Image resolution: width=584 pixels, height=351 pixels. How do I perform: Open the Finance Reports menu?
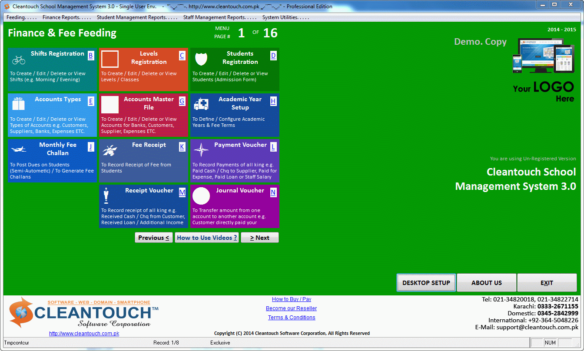pos(67,17)
